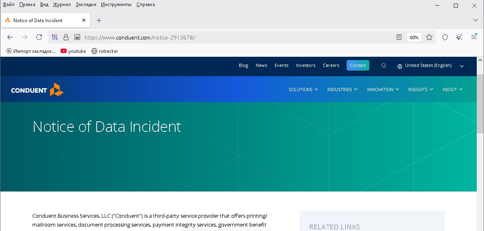
Task: Expand the list all tabs chevron
Action: coord(475,20)
